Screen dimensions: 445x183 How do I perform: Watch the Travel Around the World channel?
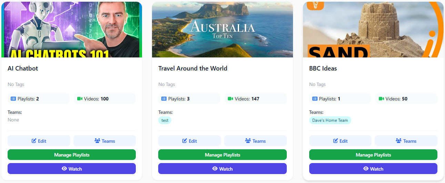point(222,169)
